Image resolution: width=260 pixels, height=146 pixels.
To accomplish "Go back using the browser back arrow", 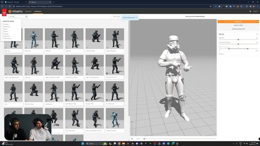I will click(2, 6).
